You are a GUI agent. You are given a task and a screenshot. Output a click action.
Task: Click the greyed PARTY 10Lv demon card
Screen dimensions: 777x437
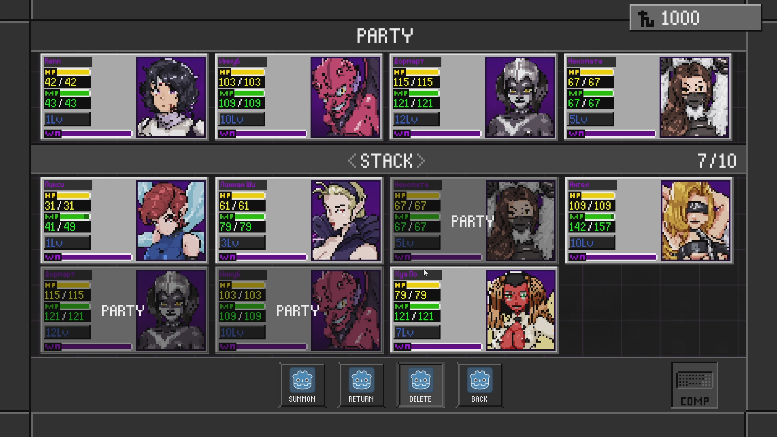299,310
